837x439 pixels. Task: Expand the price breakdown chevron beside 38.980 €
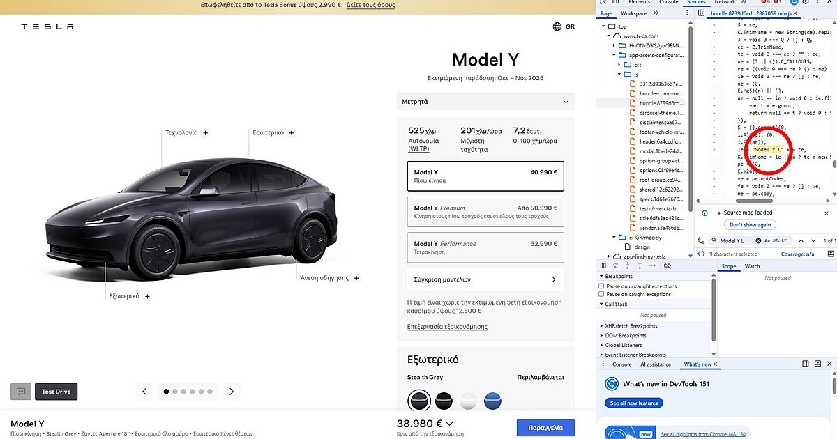click(x=450, y=423)
